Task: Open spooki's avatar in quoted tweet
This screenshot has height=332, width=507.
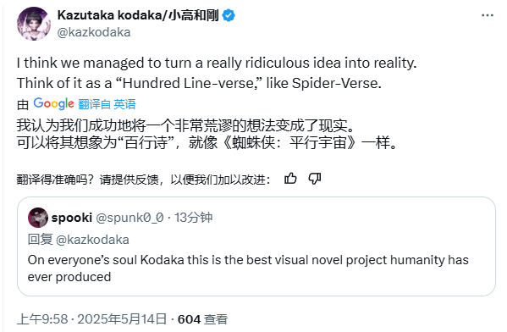Action: pos(38,218)
